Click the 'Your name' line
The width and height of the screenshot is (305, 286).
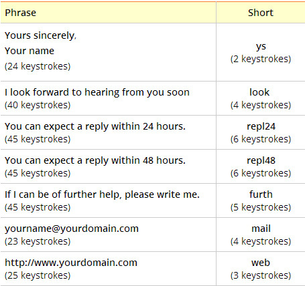(x=29, y=51)
